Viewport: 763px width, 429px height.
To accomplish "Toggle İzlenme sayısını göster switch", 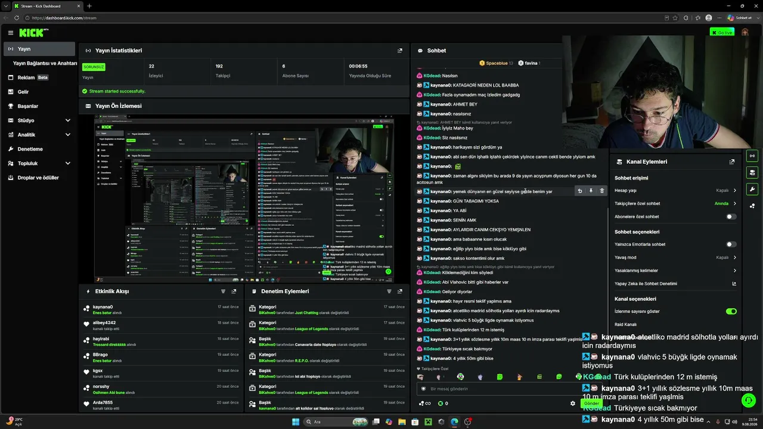I will [731, 311].
